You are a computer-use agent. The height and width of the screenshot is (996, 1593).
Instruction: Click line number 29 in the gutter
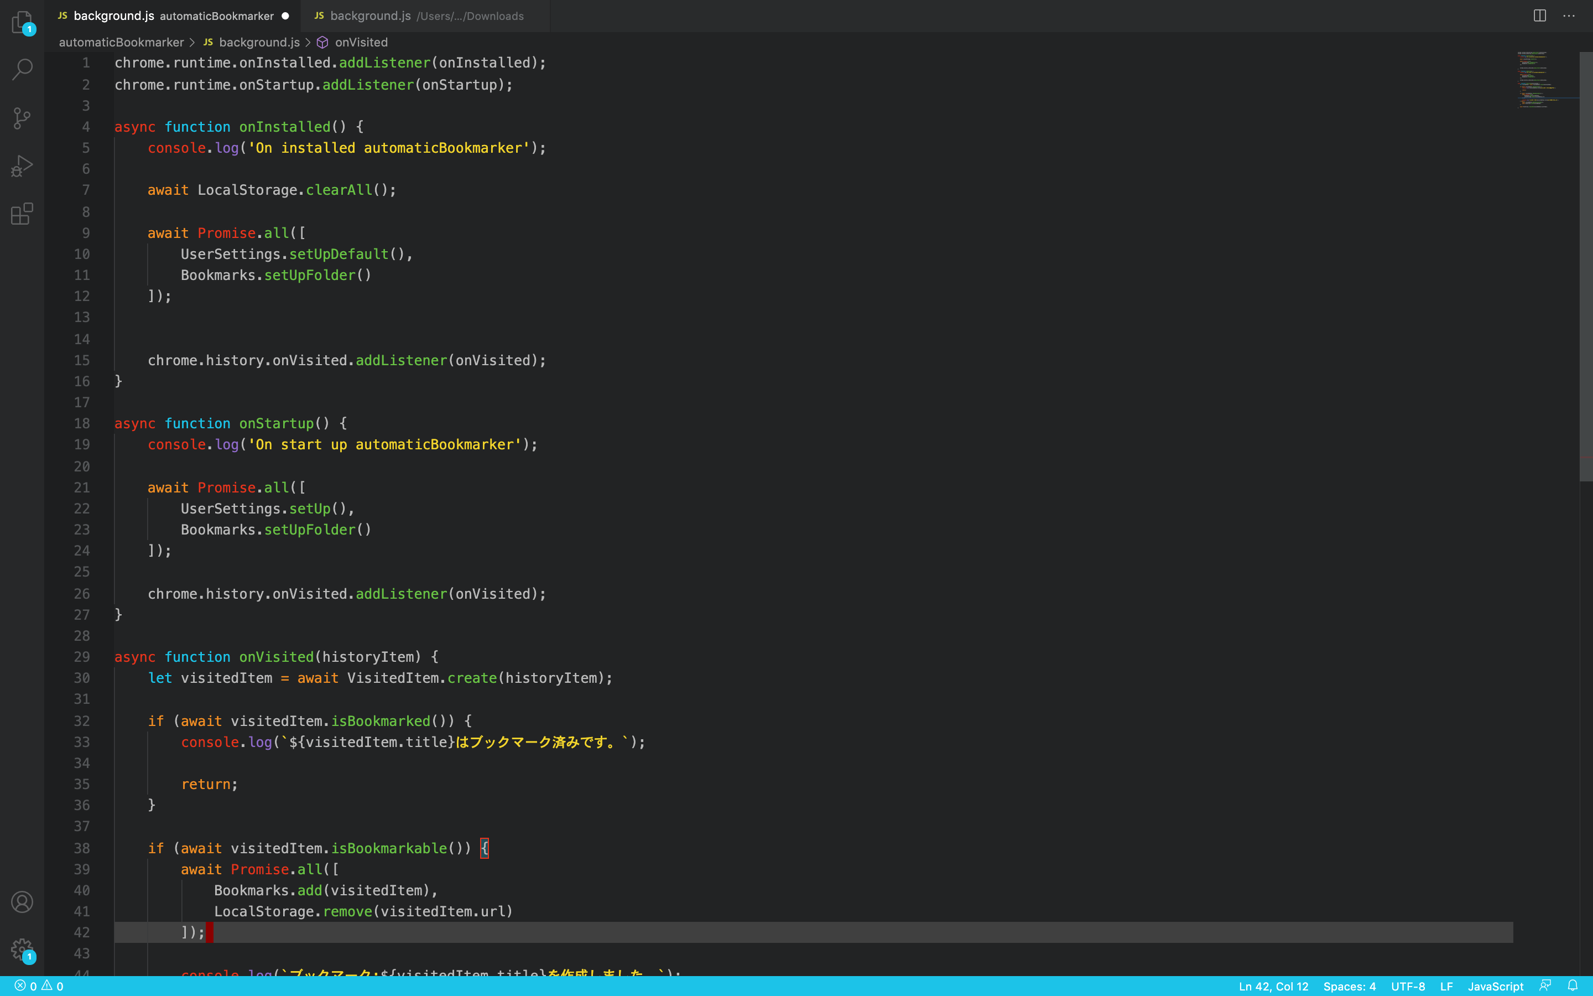click(82, 657)
